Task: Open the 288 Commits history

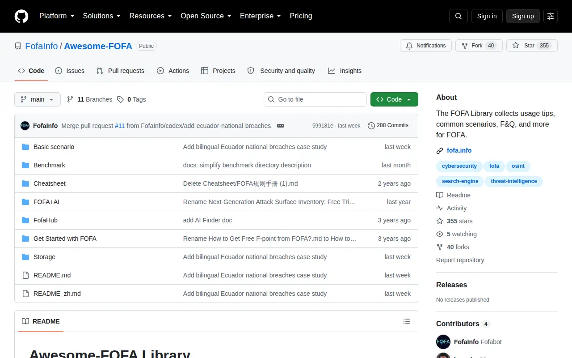Action: [388, 125]
